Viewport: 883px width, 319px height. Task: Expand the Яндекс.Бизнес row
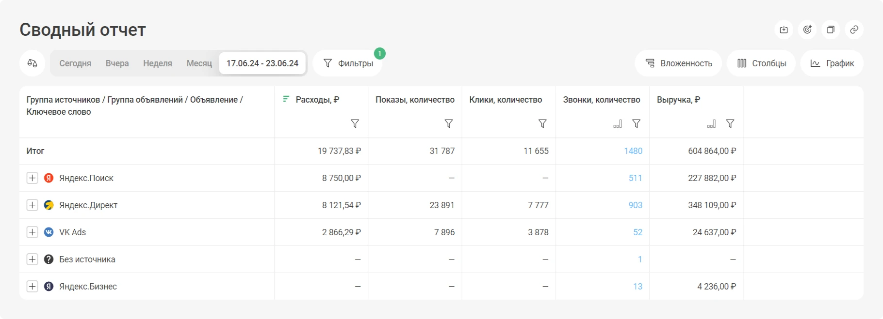(x=32, y=287)
